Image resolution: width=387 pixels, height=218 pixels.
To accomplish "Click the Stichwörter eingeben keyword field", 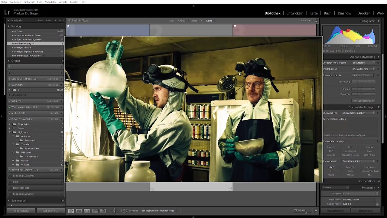I will [x=359, y=113].
